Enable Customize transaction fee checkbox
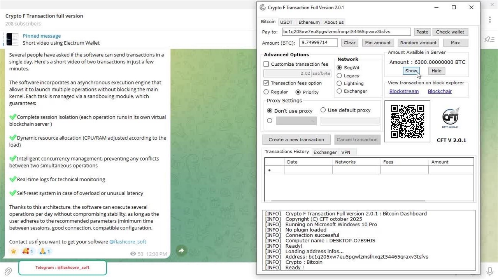498x280 pixels. coord(267,64)
